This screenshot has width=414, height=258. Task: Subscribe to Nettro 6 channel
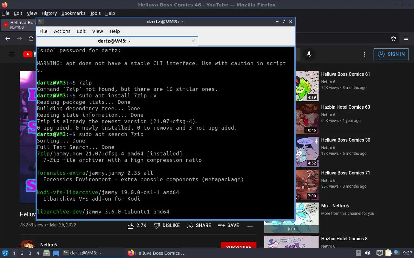(239, 246)
